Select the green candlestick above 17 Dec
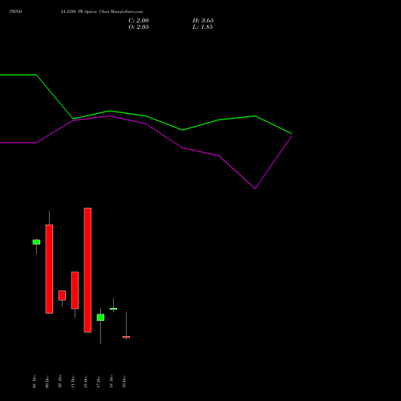Screen dimensions: 401x401 (x=100, y=318)
